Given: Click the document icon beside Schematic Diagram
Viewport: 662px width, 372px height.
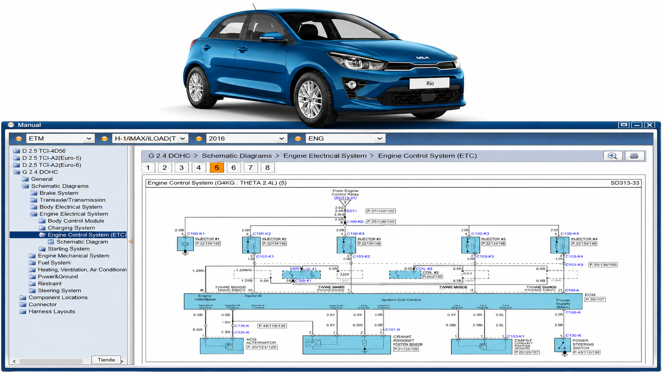Looking at the screenshot, I should click(51, 242).
